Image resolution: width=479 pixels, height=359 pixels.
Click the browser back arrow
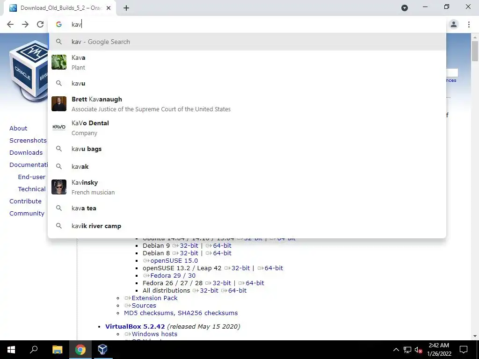pos(10,24)
